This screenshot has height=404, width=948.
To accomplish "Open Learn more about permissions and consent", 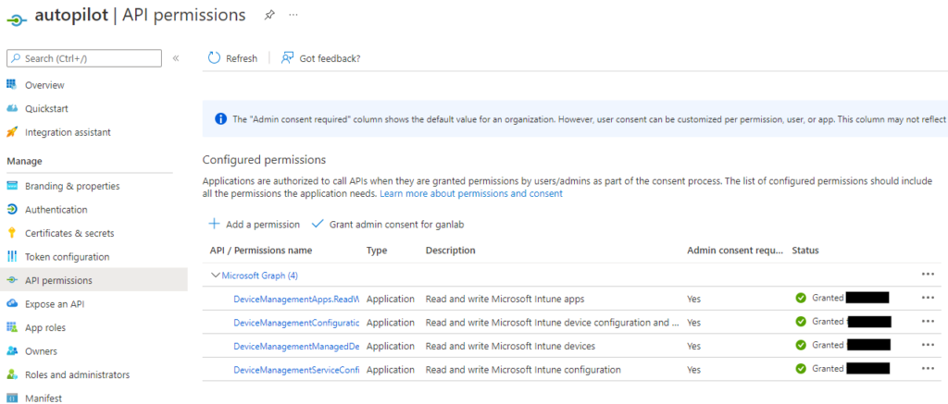I will (x=470, y=194).
